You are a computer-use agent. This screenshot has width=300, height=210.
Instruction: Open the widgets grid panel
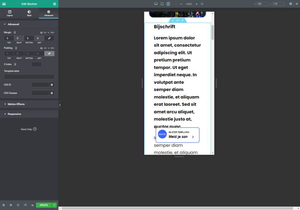click(x=54, y=4)
